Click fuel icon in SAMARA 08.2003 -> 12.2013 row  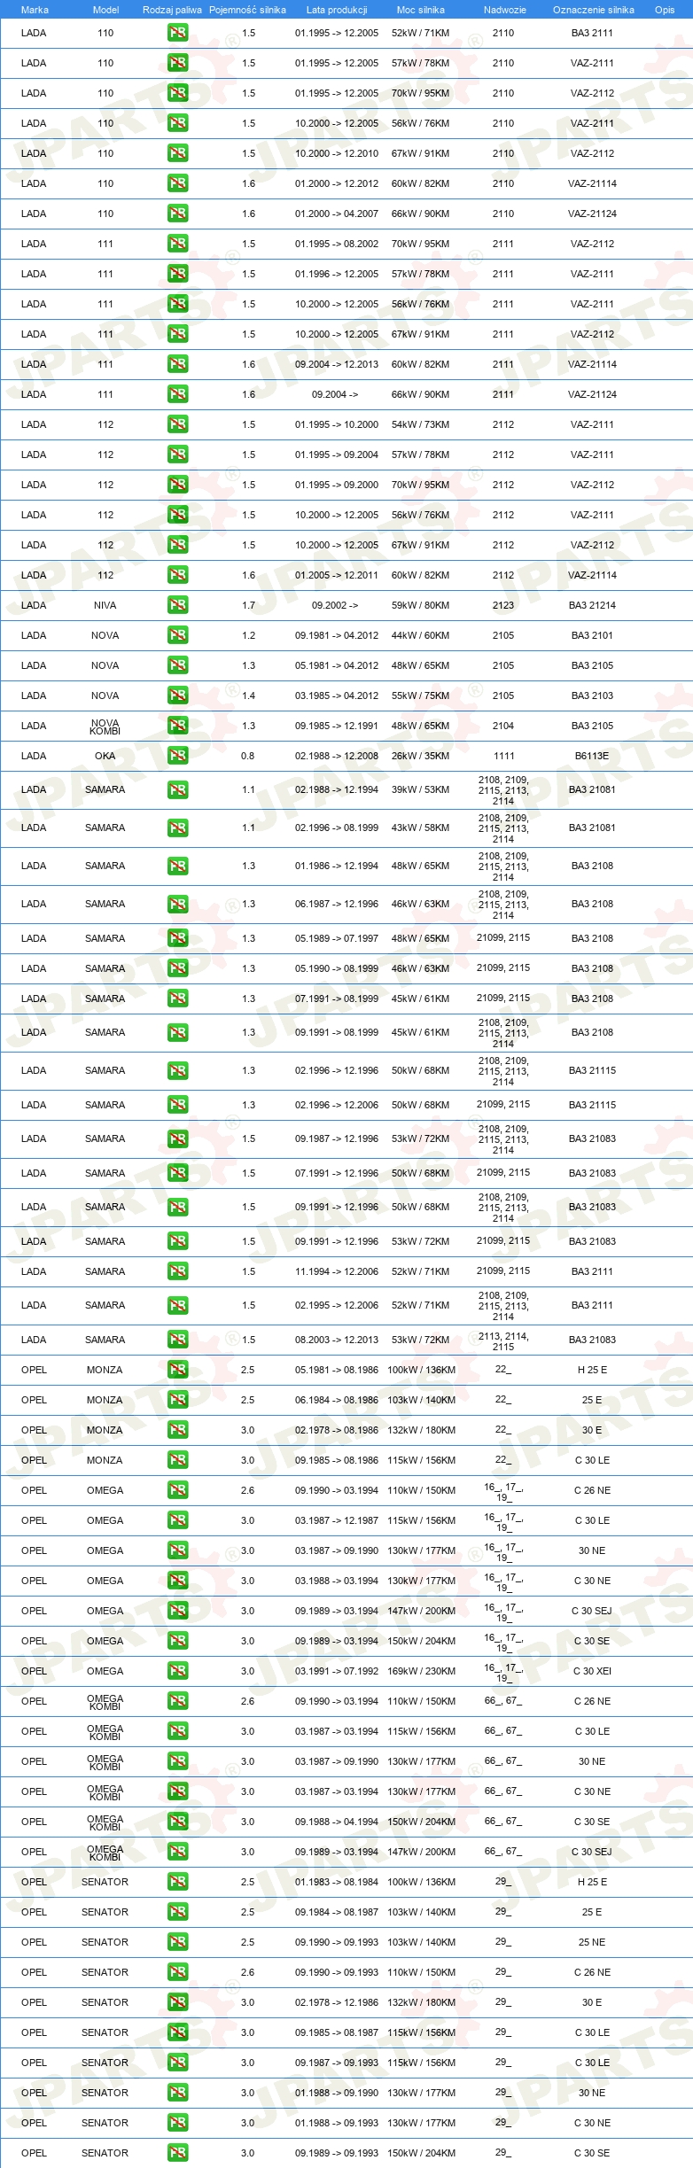click(177, 1340)
